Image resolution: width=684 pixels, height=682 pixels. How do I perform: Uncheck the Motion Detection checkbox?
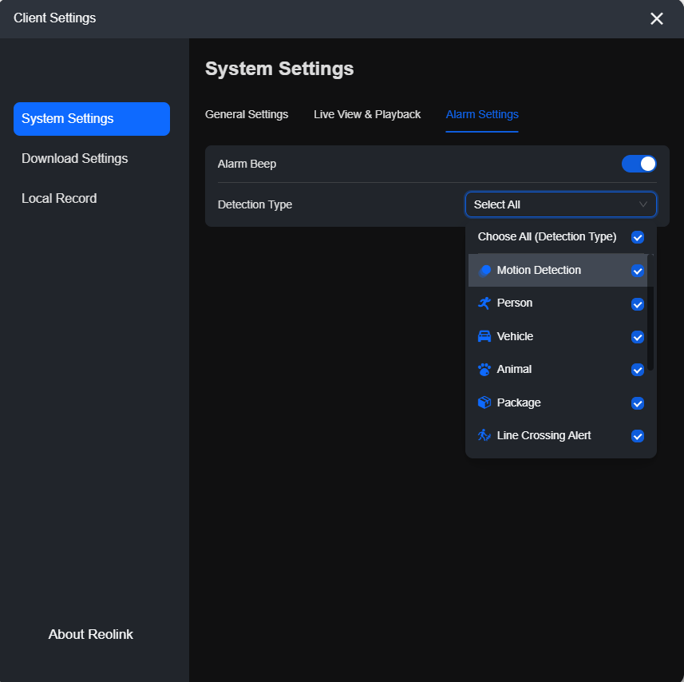tap(638, 271)
